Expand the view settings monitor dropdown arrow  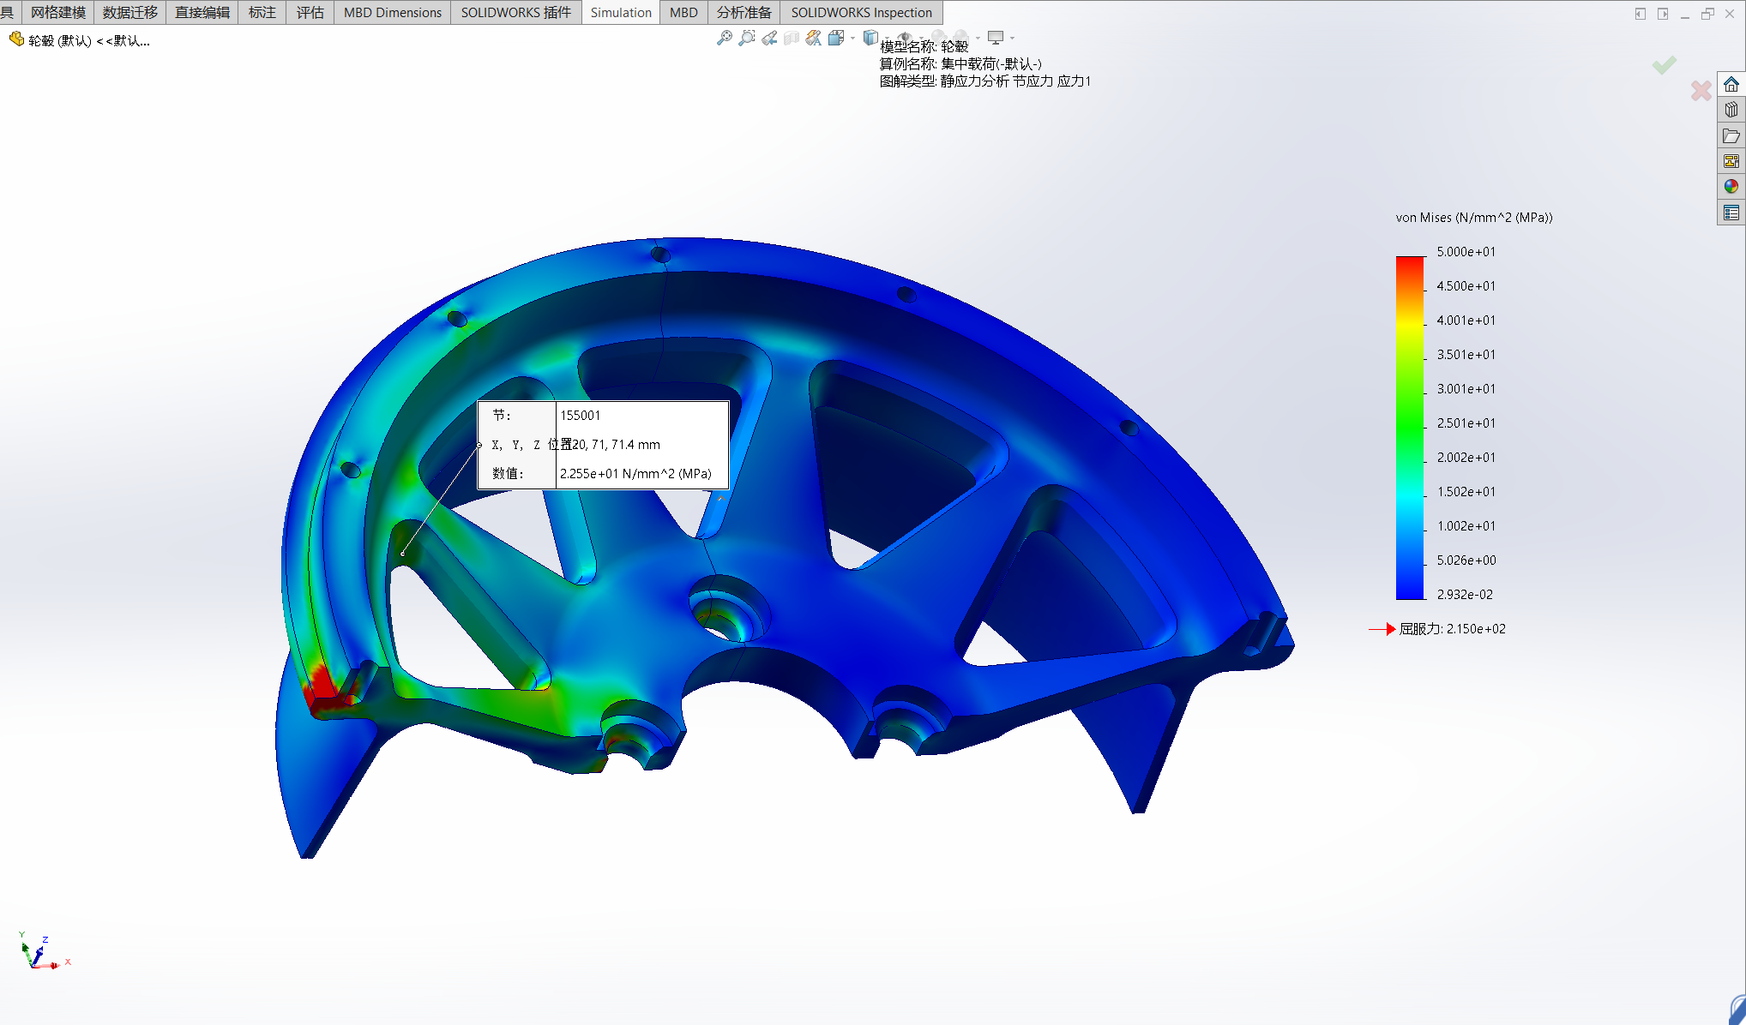tap(1012, 38)
